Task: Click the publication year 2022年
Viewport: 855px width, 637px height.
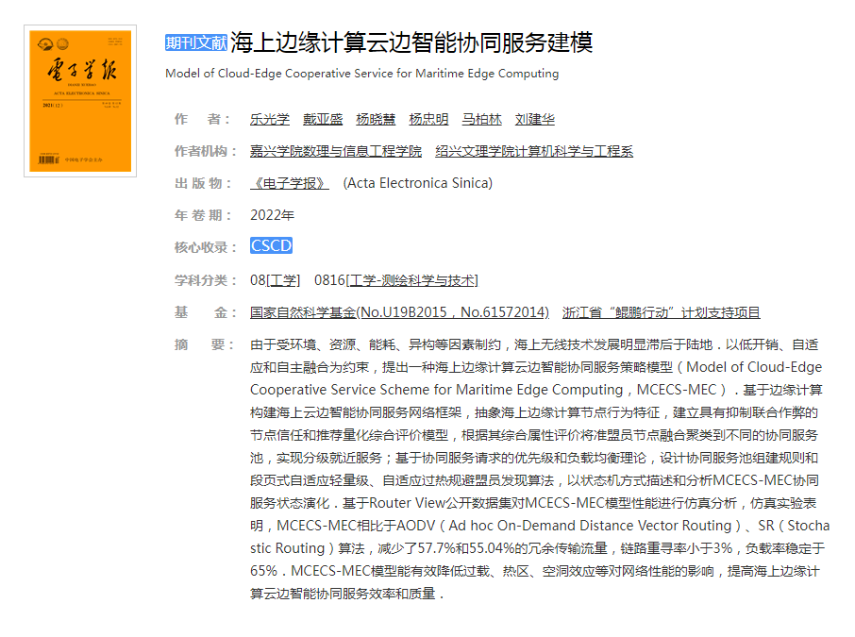Action: [272, 215]
